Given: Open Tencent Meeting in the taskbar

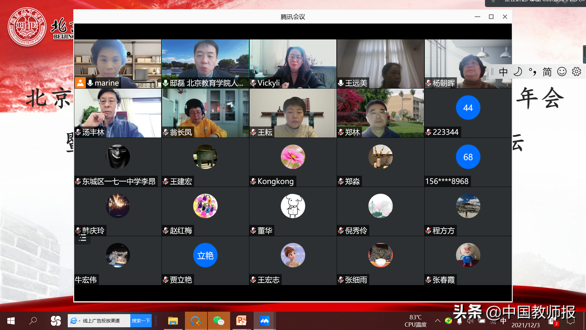Looking at the screenshot, I should [x=264, y=321].
